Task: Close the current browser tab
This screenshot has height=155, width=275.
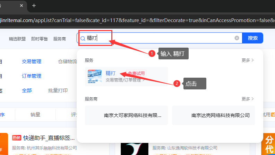Action: click(22, 6)
